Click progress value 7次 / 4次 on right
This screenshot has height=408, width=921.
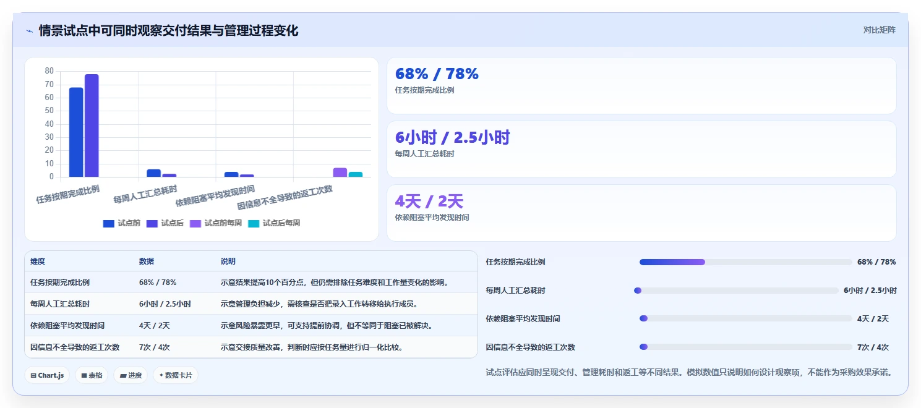pyautogui.click(x=873, y=347)
